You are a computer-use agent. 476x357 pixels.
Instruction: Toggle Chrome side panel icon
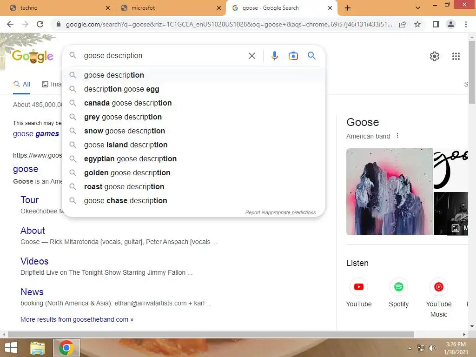coord(436,24)
